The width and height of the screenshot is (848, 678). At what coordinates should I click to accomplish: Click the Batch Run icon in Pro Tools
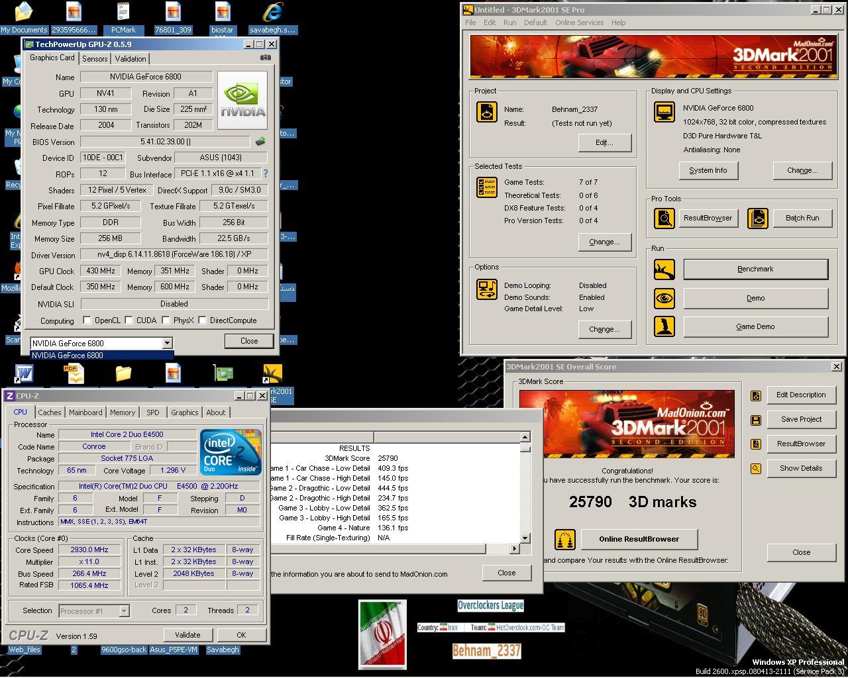pos(757,218)
